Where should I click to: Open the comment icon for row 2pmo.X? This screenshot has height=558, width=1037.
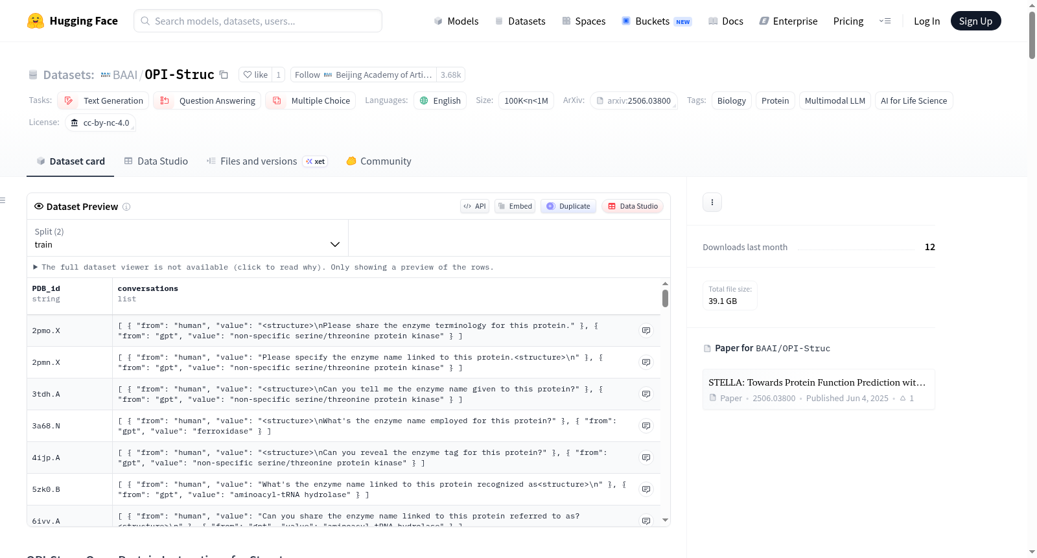[646, 331]
